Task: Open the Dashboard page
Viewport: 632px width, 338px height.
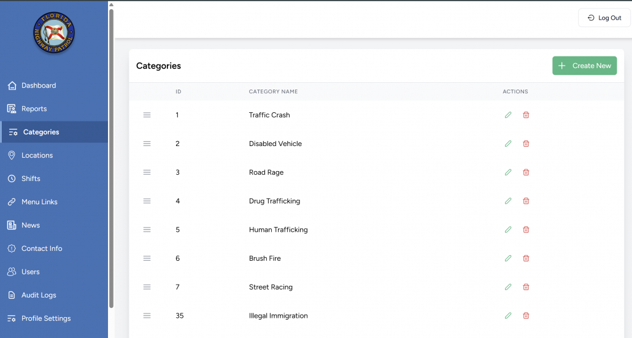Action: (38, 85)
